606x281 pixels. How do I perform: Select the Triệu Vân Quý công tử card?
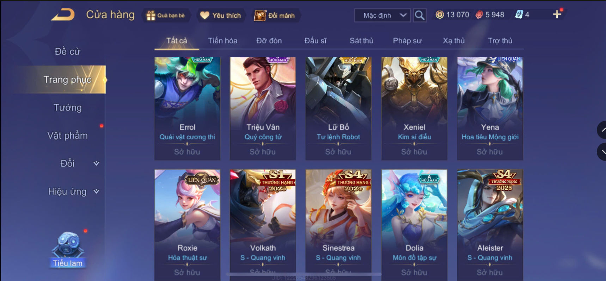(x=263, y=108)
